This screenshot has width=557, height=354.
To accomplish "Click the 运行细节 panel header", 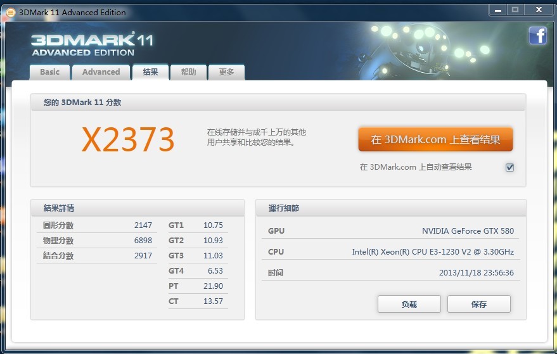I will click(391, 208).
